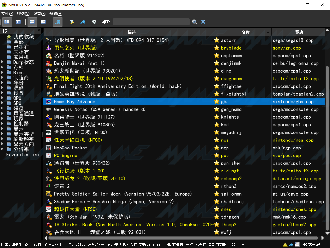Click the MAME logo icon in status bar

click(x=291, y=244)
